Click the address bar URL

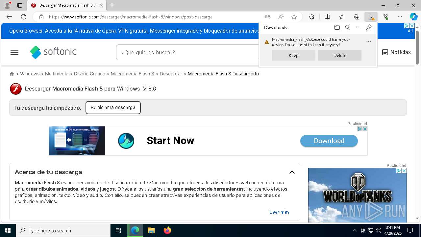coord(131,17)
